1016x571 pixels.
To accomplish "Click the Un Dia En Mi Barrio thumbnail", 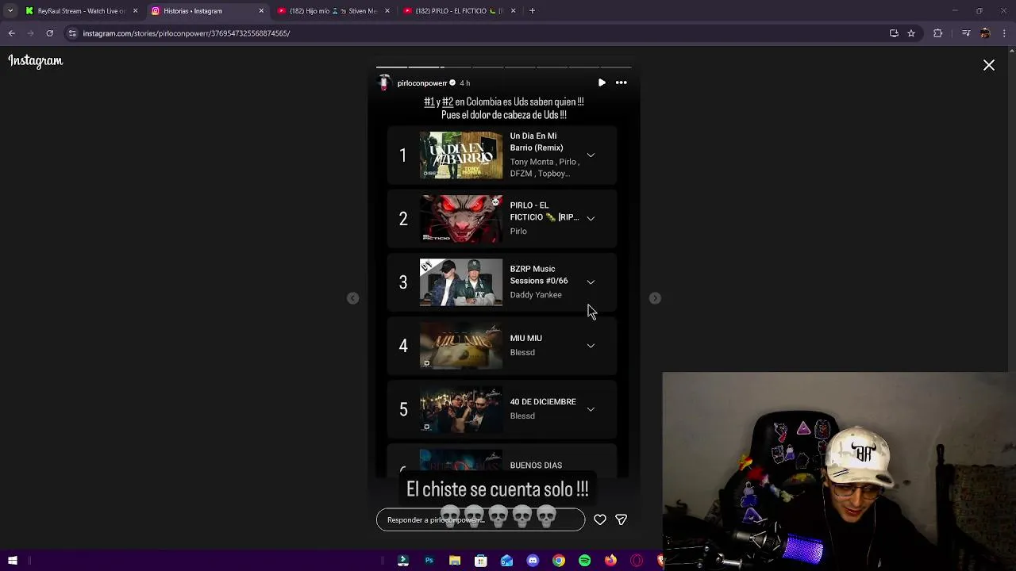I will tap(461, 155).
